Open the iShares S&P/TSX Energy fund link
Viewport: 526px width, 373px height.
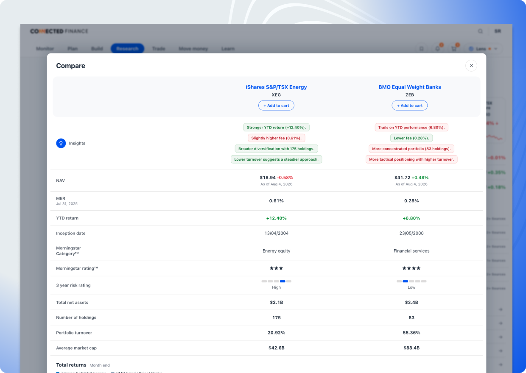coord(276,87)
